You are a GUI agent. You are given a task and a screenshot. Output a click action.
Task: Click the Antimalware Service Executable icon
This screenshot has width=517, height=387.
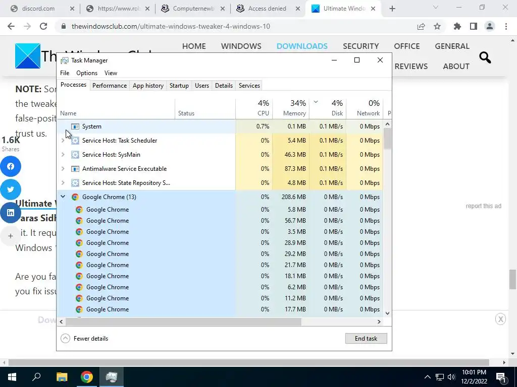click(75, 169)
